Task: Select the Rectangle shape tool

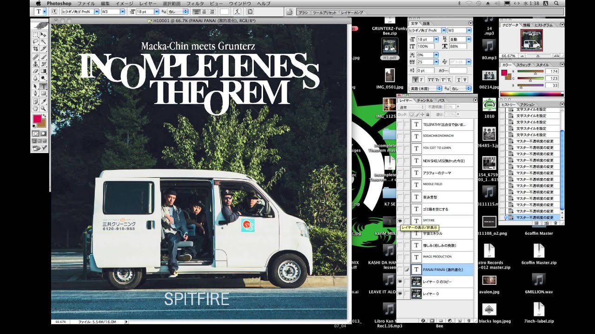Action: click(x=43, y=93)
